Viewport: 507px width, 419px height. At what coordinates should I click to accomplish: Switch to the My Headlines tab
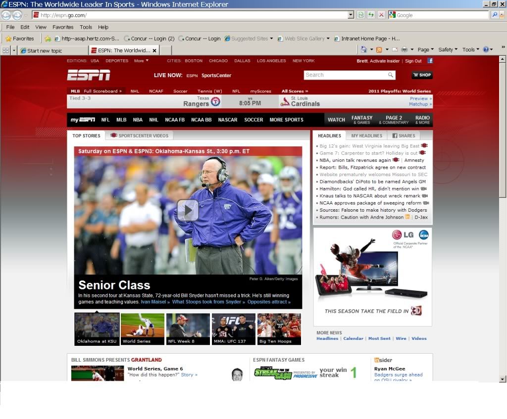pyautogui.click(x=367, y=136)
